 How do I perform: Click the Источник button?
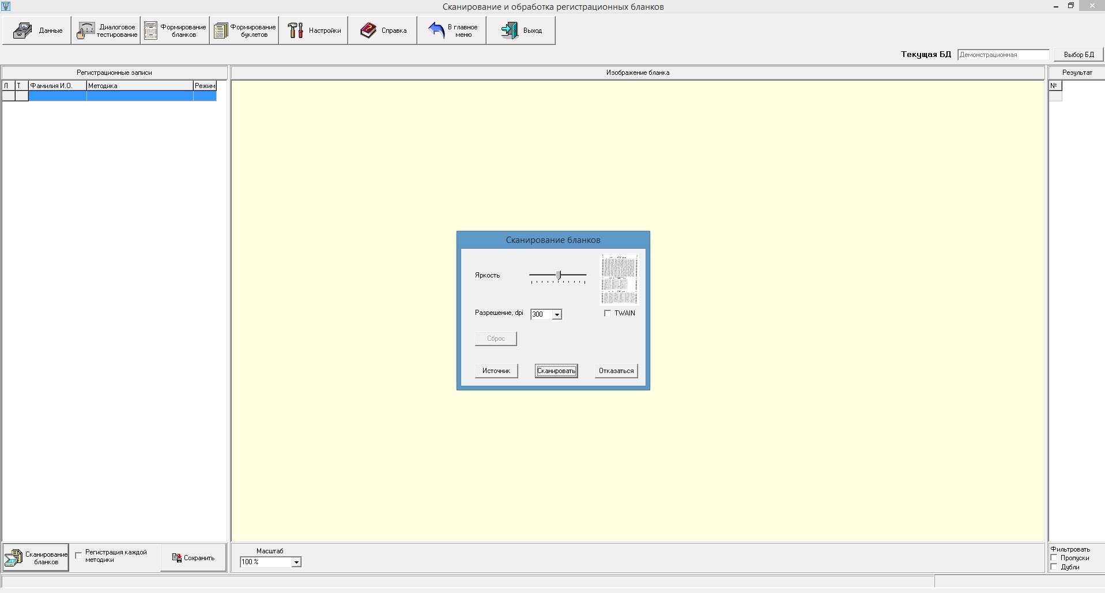click(x=496, y=371)
